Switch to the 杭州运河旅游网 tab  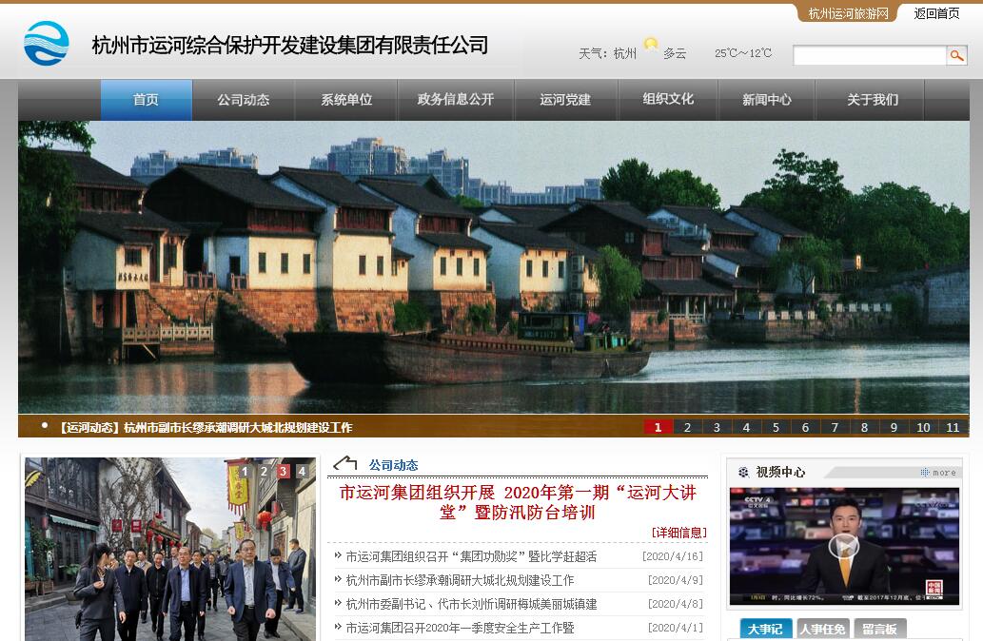[848, 13]
